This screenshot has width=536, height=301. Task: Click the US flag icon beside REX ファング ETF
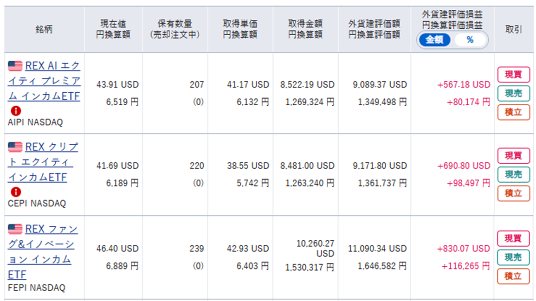coord(15,229)
